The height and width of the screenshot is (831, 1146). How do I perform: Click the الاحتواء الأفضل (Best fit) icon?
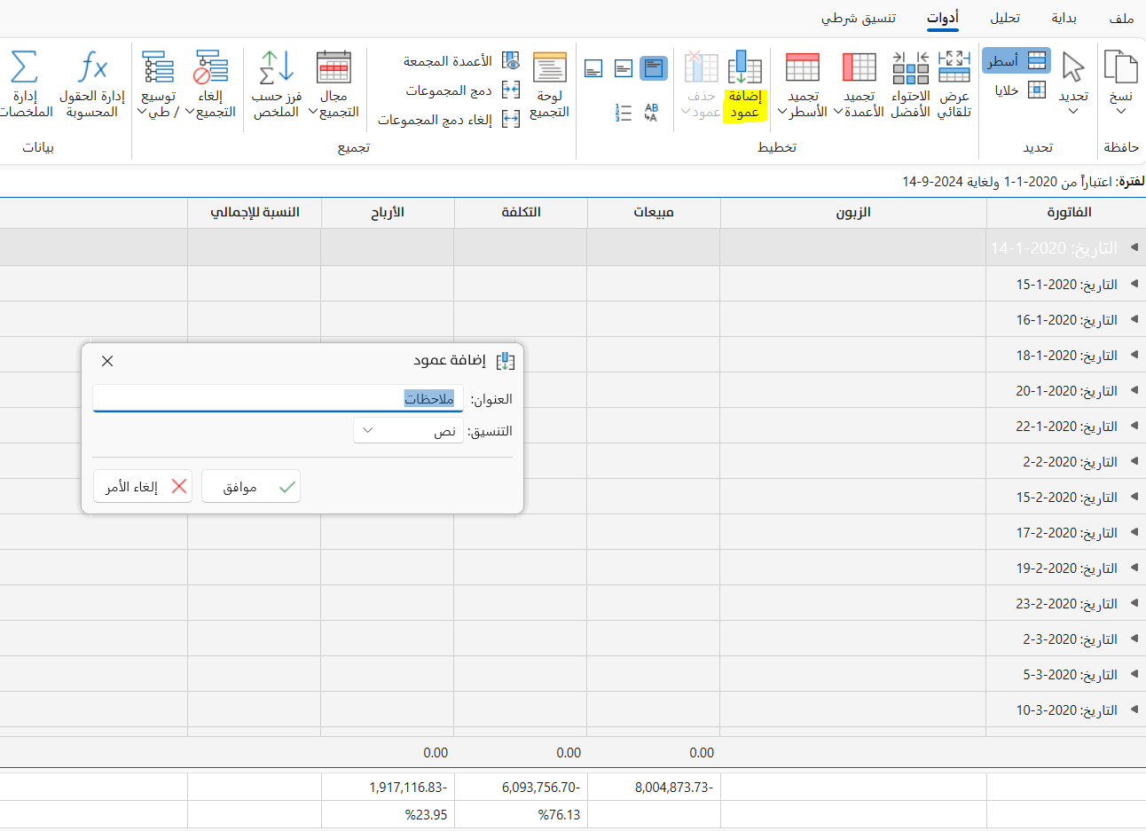pos(910,69)
